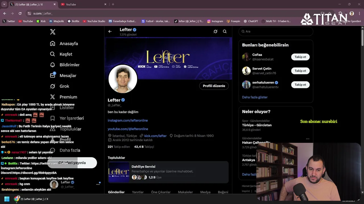Open YouTube Studio bookmark
The height and width of the screenshot is (204, 364).
(x=94, y=21)
